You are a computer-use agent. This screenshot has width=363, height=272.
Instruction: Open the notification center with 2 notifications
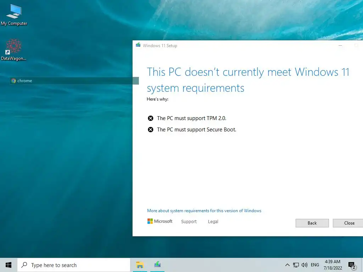[x=352, y=266]
